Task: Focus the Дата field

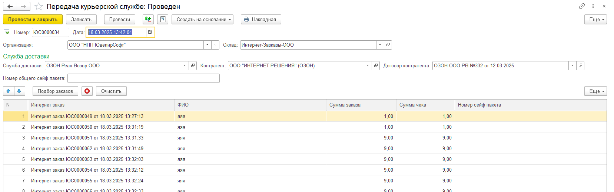Action: click(x=116, y=32)
